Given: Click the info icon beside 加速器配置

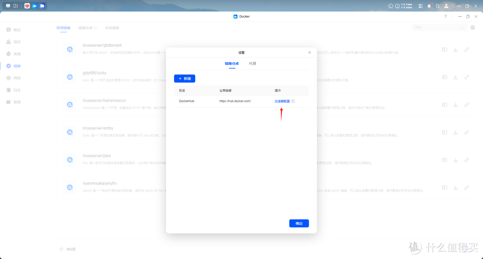Looking at the screenshot, I should [x=293, y=101].
